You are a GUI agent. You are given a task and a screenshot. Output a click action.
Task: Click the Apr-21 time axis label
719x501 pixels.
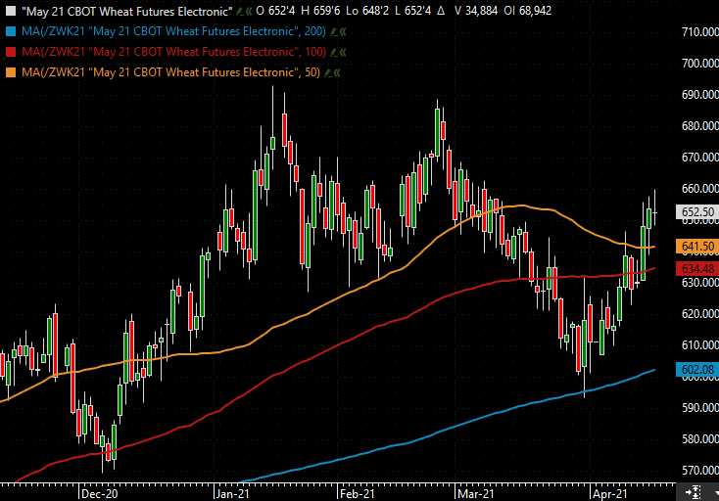click(x=610, y=494)
